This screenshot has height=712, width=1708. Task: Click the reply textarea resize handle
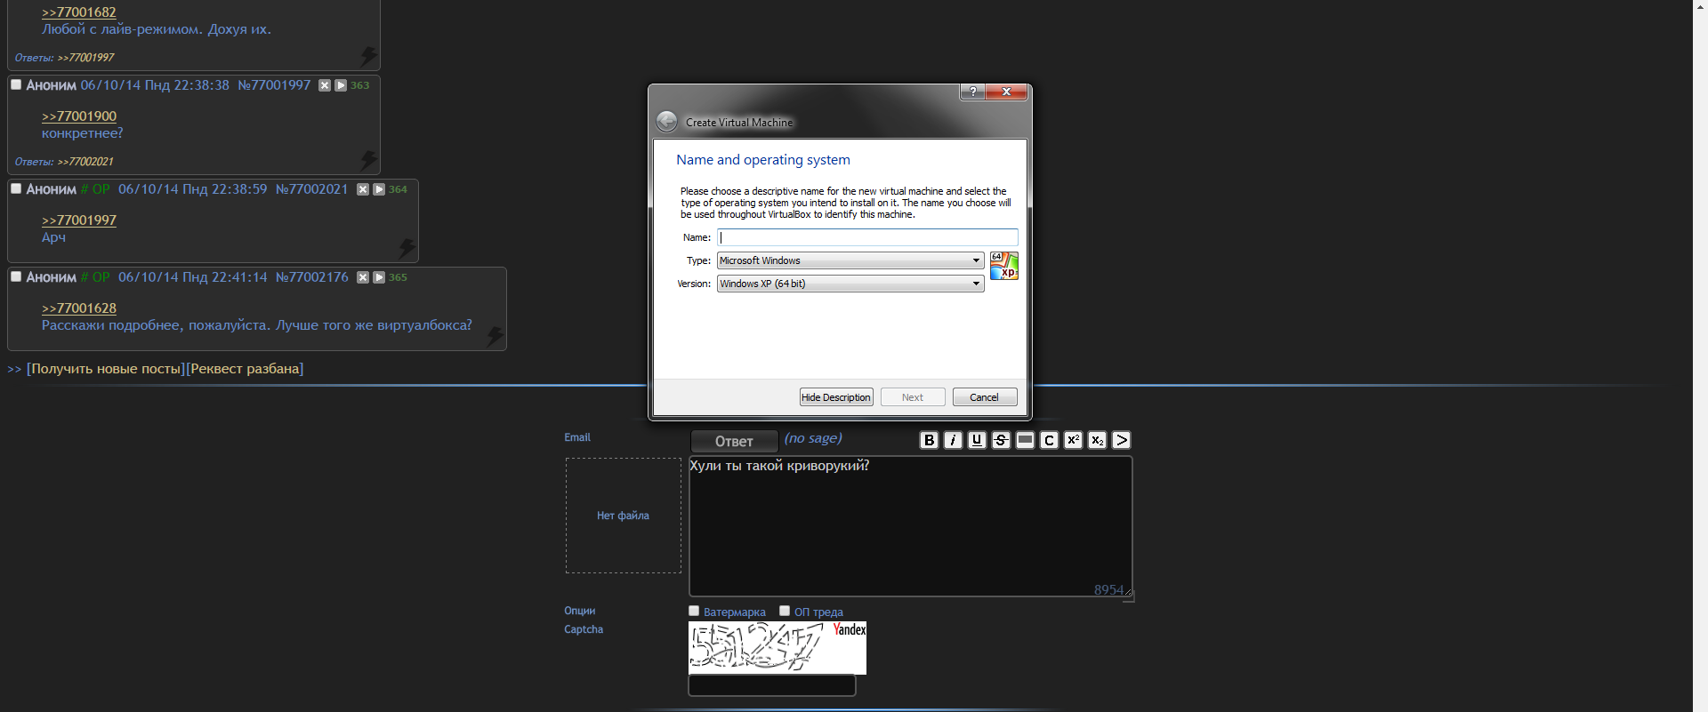[x=1128, y=596]
